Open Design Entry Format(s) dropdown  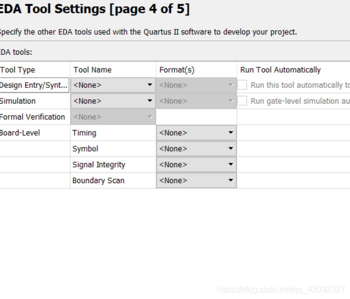(196, 85)
